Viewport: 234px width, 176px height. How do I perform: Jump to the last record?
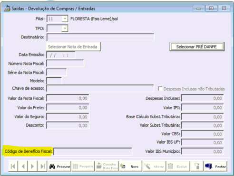tap(42, 166)
